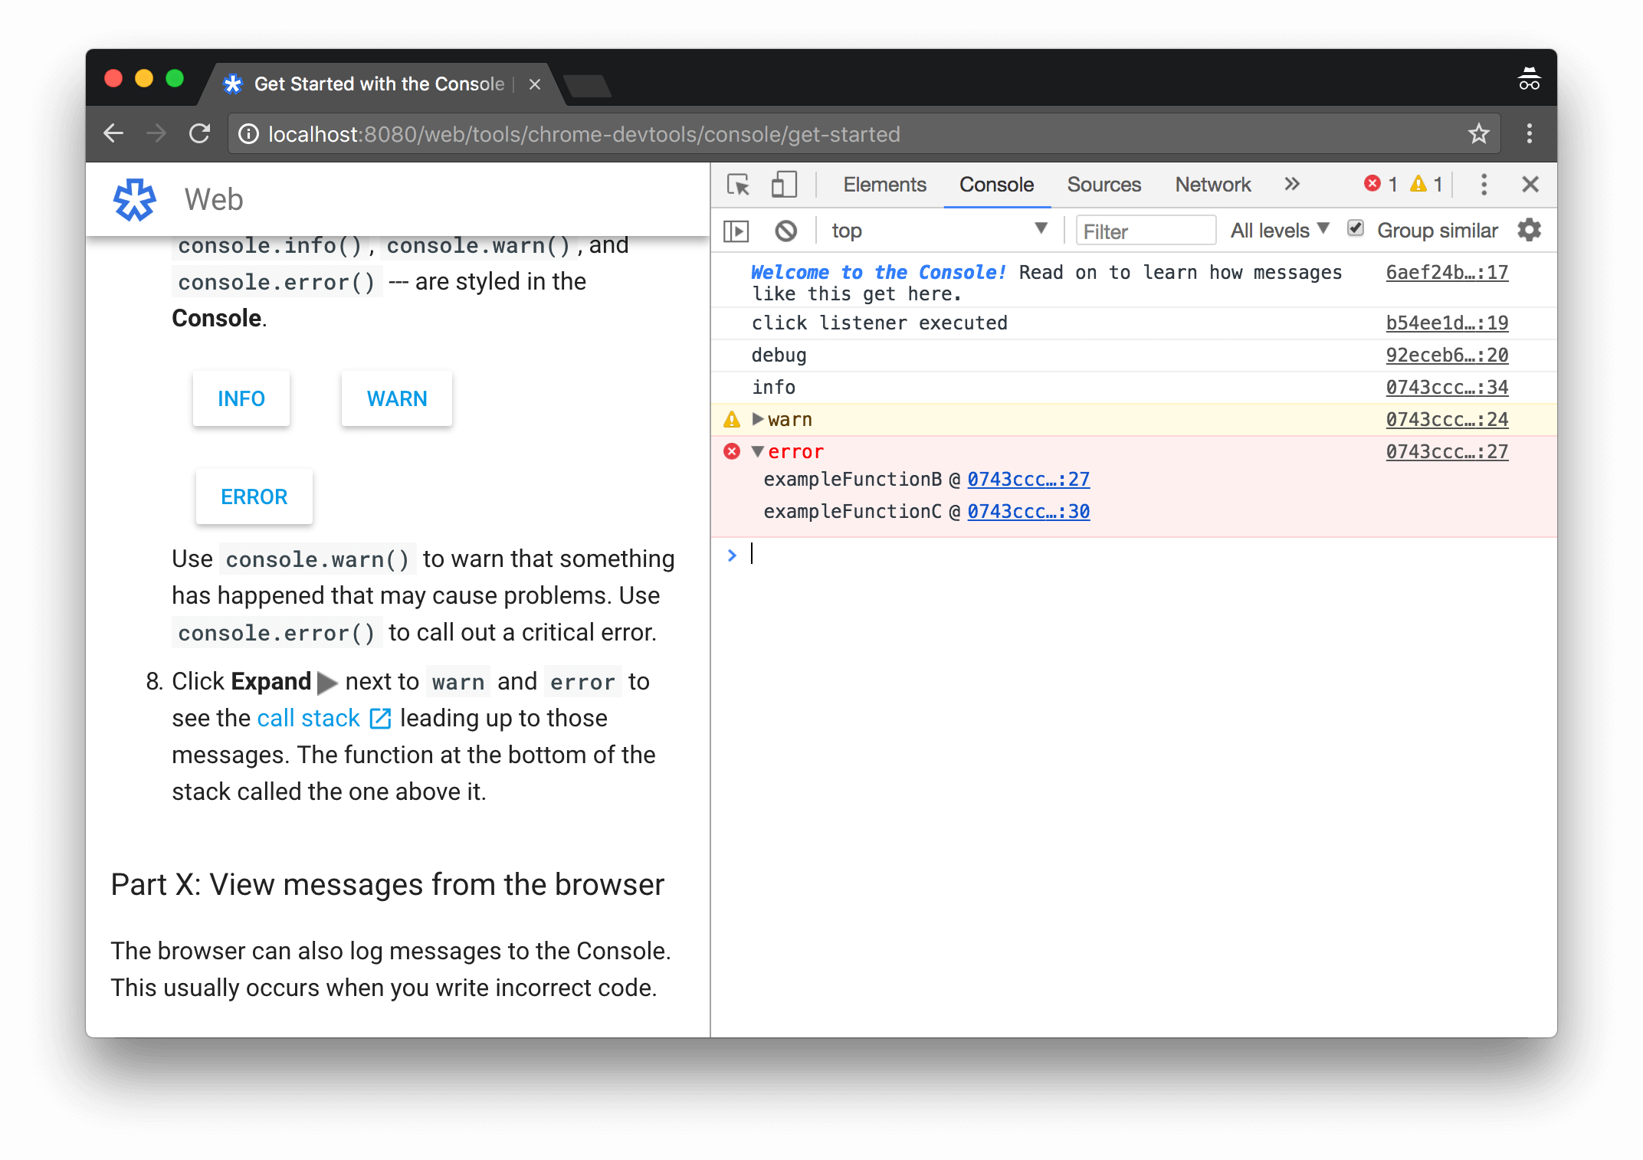This screenshot has width=1643, height=1160.
Task: Toggle the device toolbar
Action: coord(784,185)
